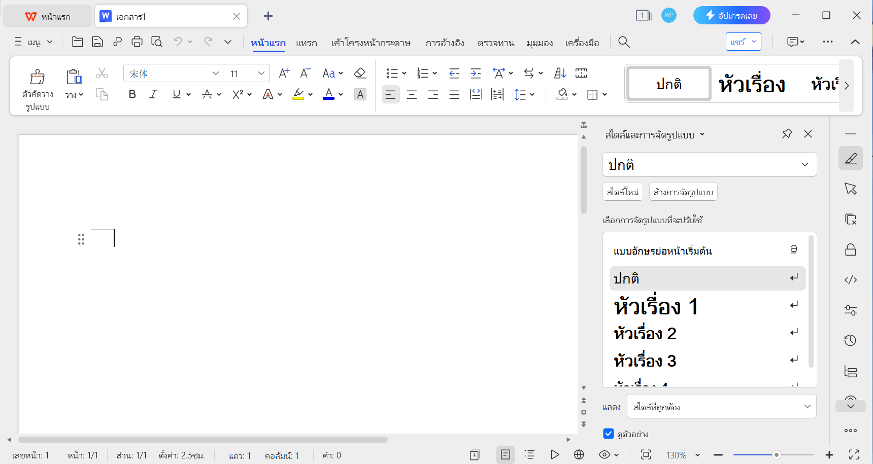Viewport: 873px width, 464px height.
Task: Click the code brackets icon in sidebar
Action: pyautogui.click(x=851, y=280)
